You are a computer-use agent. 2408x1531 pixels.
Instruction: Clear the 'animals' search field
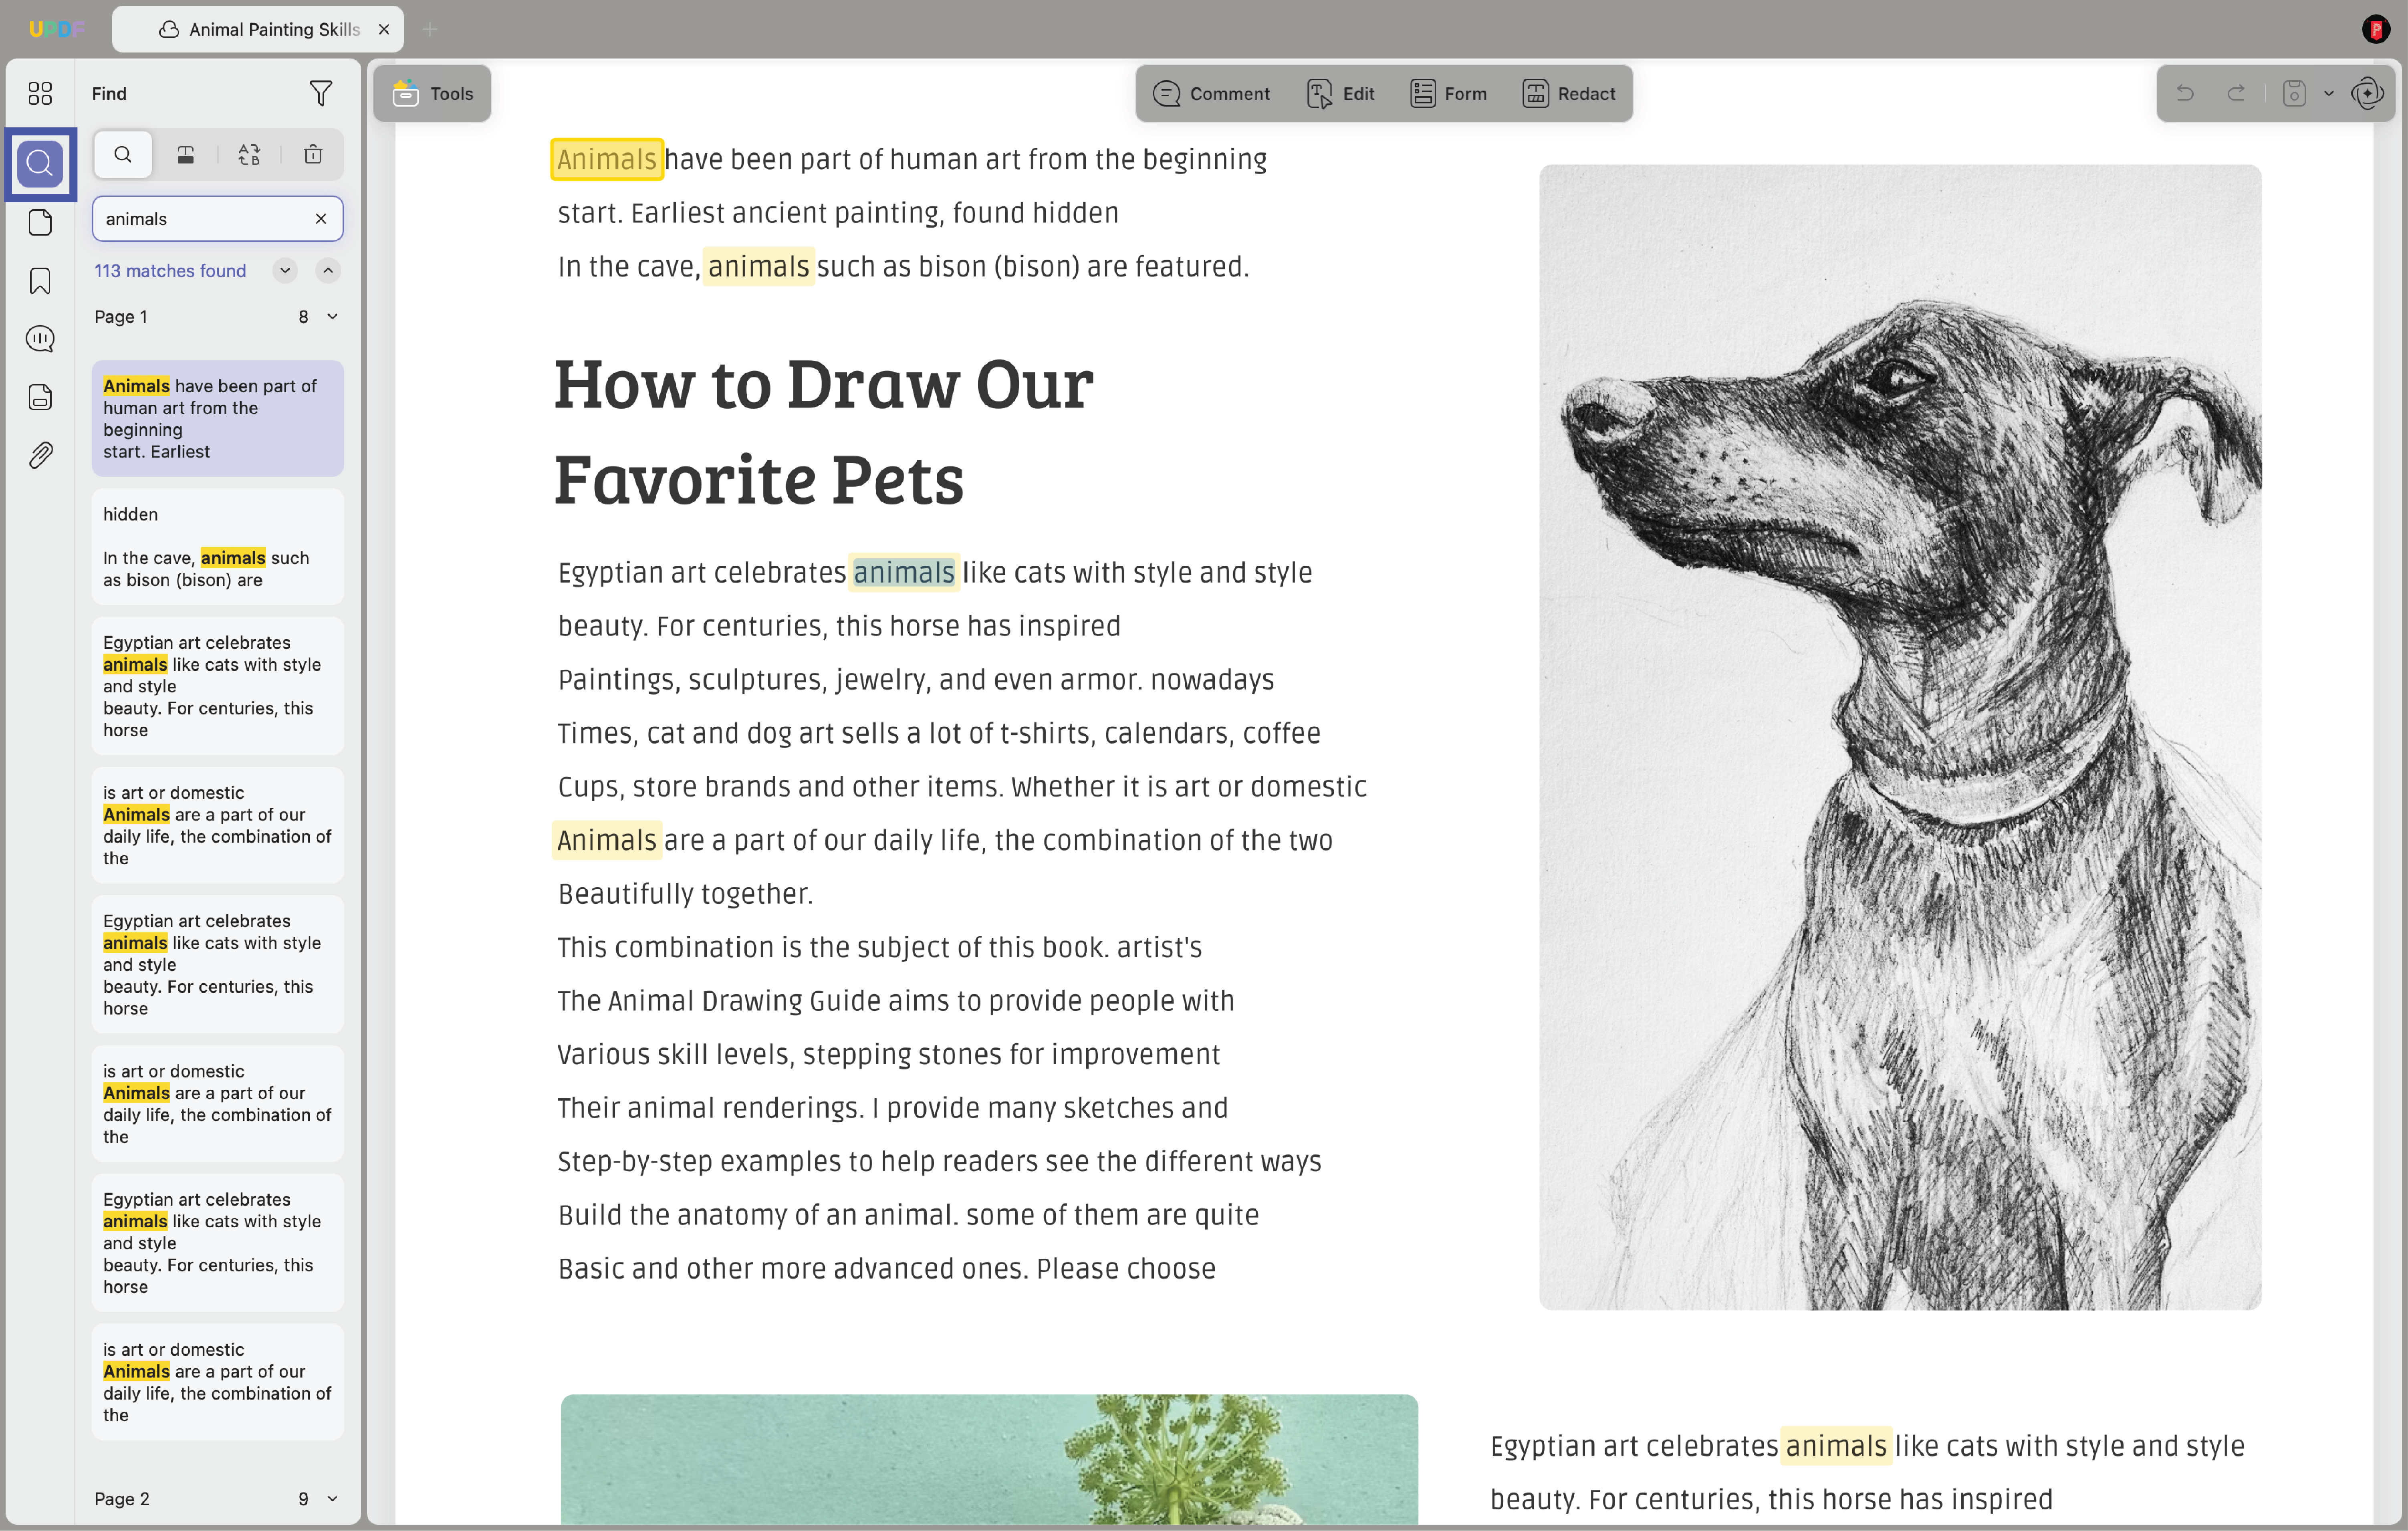321,219
